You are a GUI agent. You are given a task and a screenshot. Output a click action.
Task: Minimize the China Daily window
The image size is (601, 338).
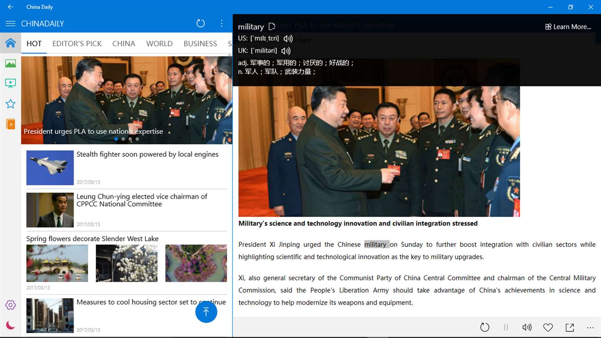click(x=550, y=7)
